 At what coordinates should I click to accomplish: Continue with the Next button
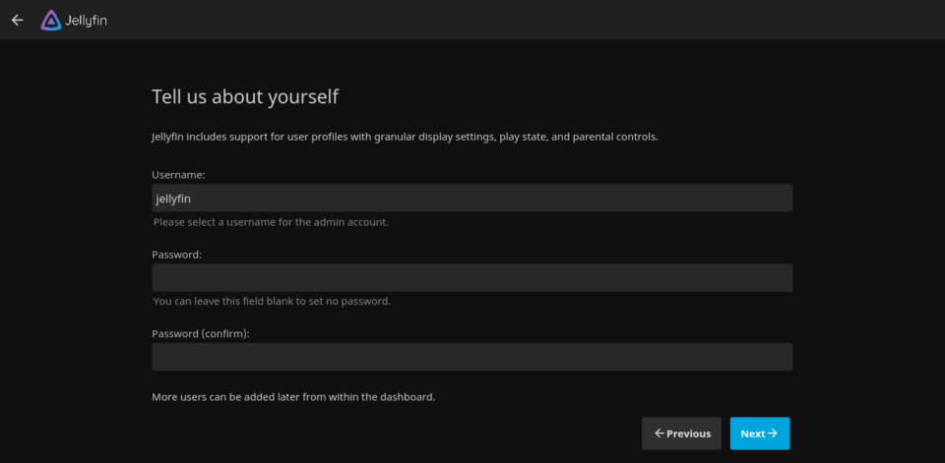760,434
